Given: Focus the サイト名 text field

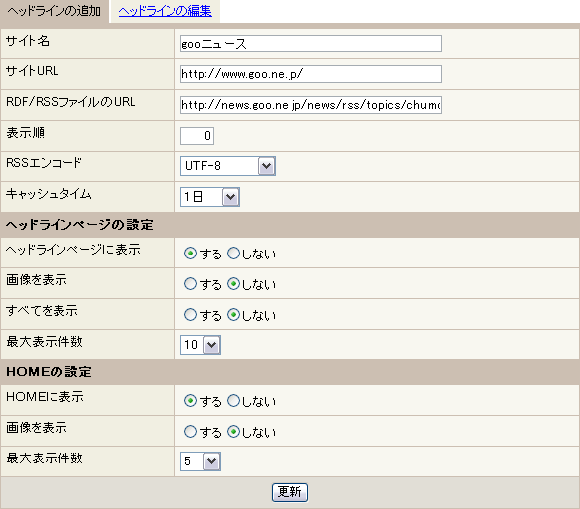Looking at the screenshot, I should tap(311, 44).
